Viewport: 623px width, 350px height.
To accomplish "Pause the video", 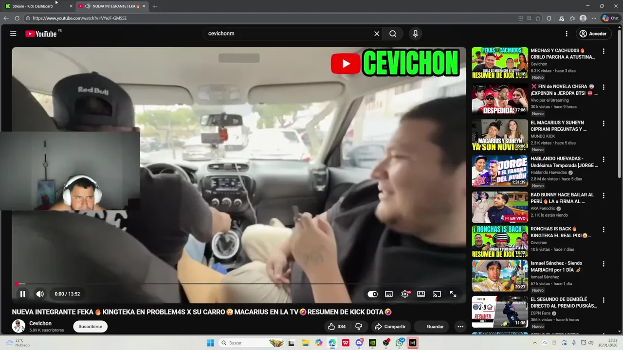I will click(22, 294).
